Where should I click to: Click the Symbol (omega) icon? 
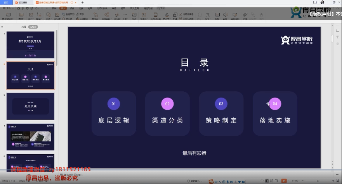(200, 15)
